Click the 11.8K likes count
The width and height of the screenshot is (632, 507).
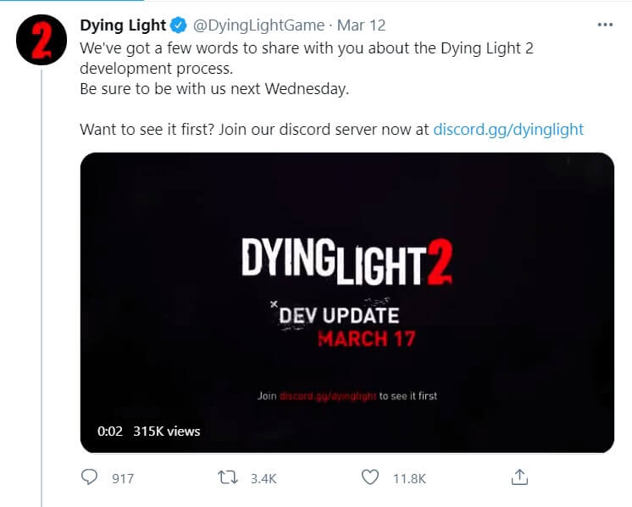tap(409, 478)
